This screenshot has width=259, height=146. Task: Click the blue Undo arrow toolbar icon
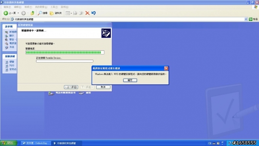[x=93, y=13]
